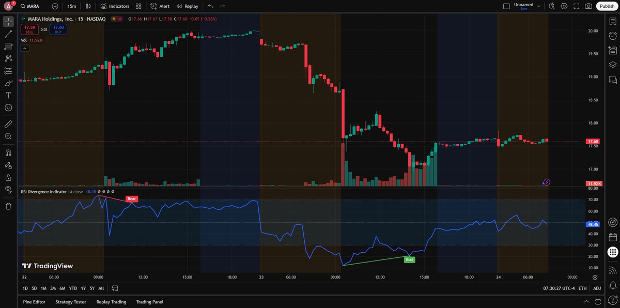This screenshot has height=308, width=620.
Task: Expand the bottom panel chevron
Action: [585, 302]
